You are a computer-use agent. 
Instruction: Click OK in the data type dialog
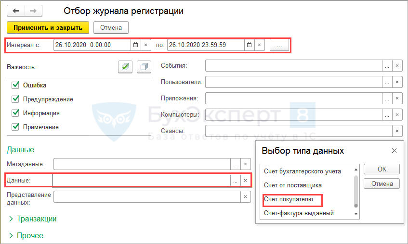[382, 169]
